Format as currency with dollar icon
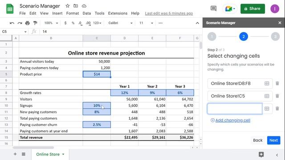 click(65, 23)
